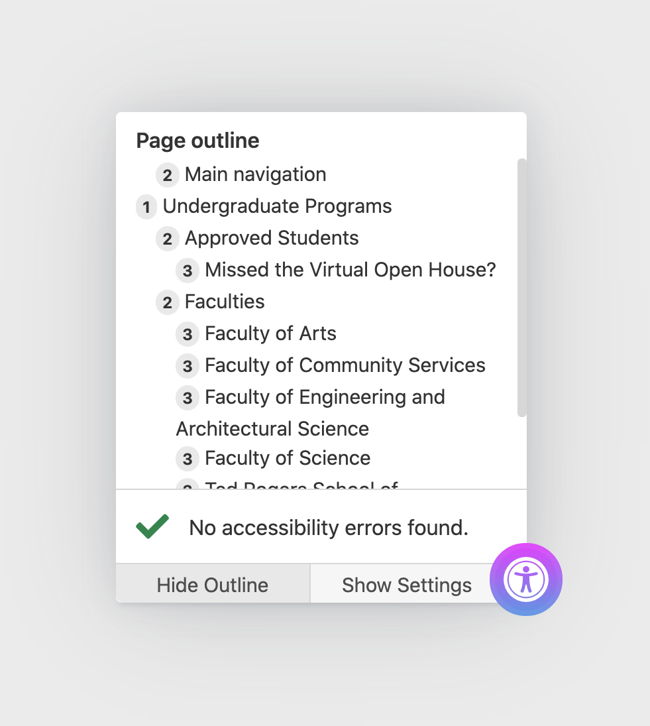650x726 pixels.
Task: Jump to Main navigation heading
Action: 255,174
